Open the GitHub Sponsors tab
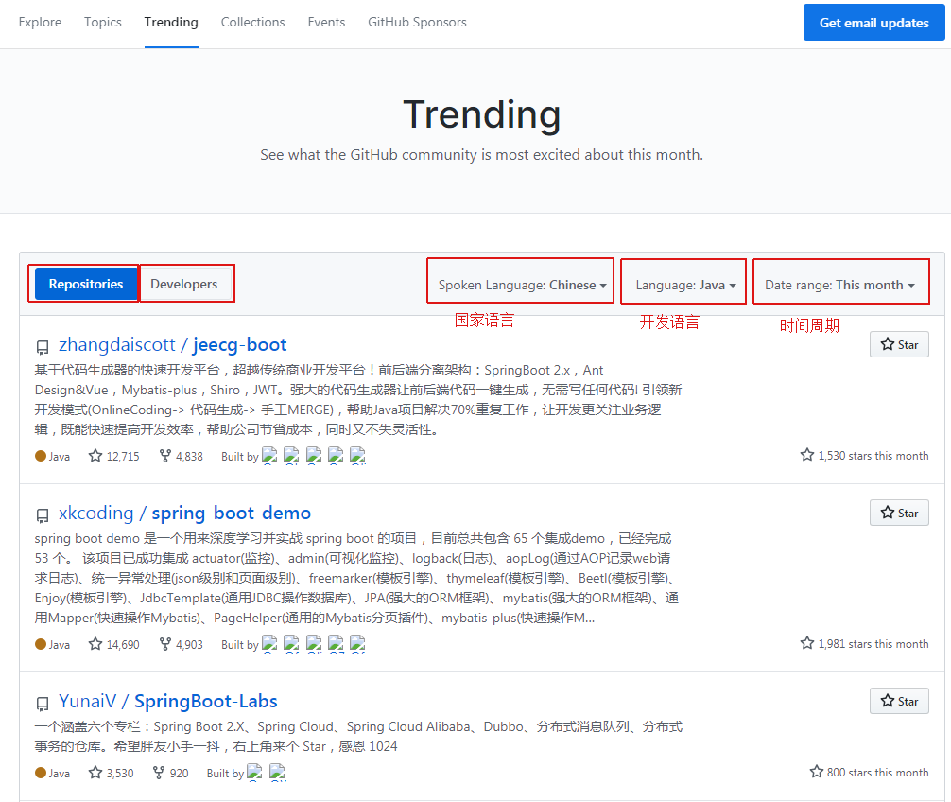Screen dimensions: 951x802 pyautogui.click(x=417, y=23)
